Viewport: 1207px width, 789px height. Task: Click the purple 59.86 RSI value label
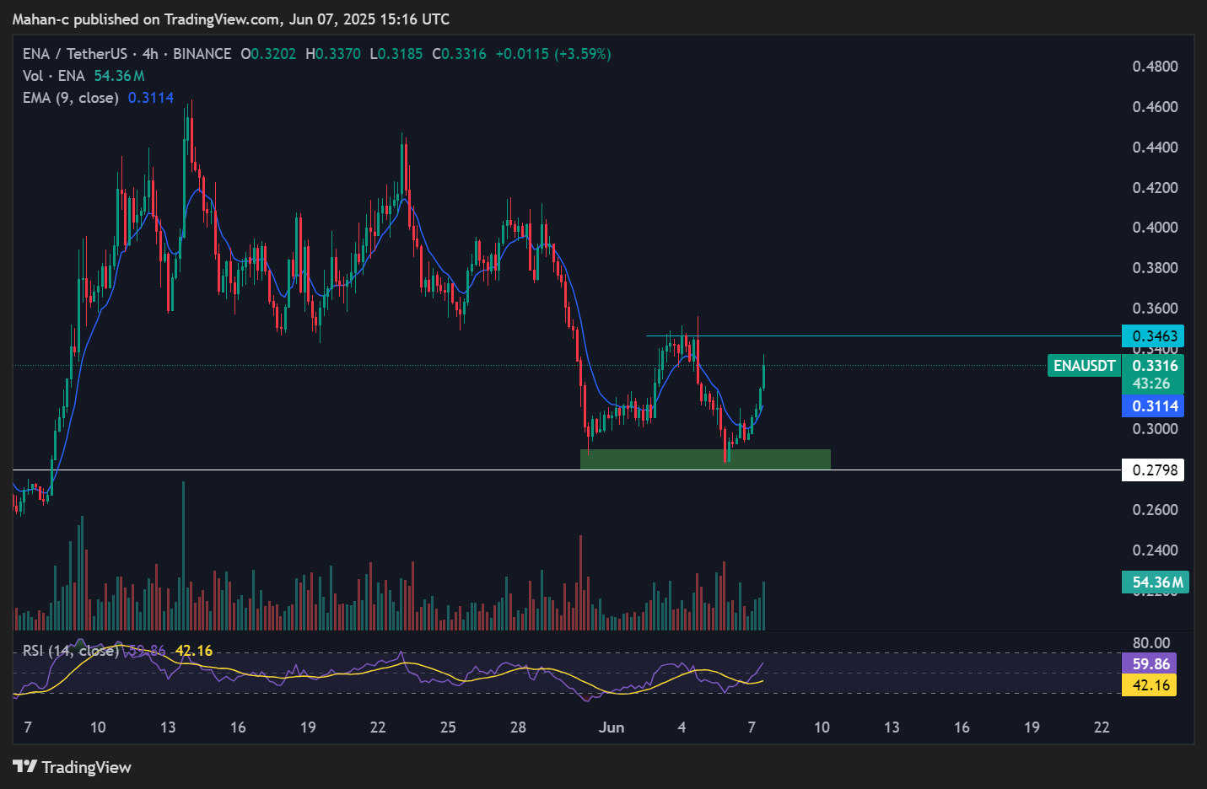[x=1149, y=663]
